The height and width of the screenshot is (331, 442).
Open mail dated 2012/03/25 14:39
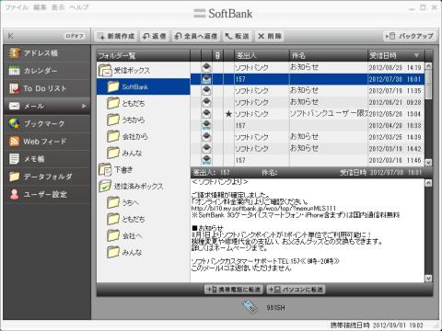tap(308, 137)
